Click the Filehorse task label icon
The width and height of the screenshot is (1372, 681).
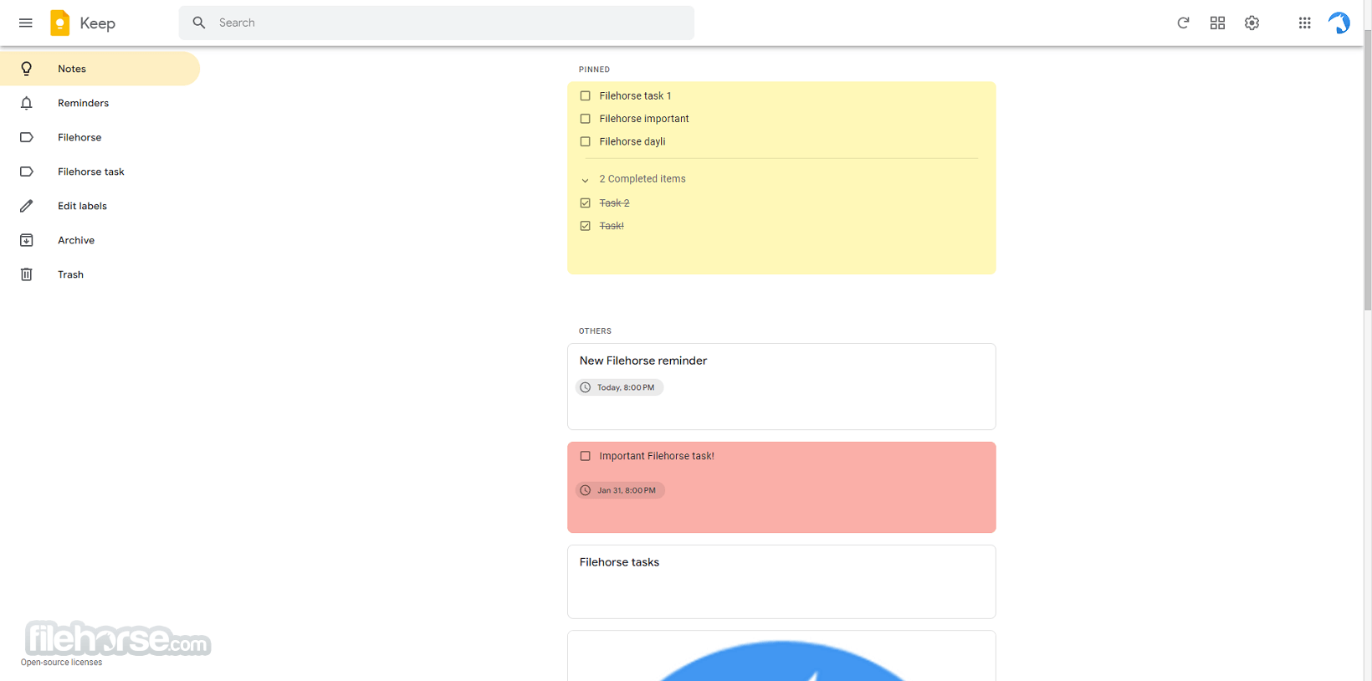point(27,172)
